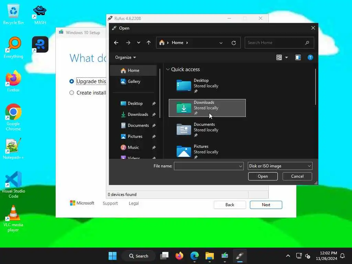
Task: Open MASH desktop shortcut
Action: pos(40,15)
